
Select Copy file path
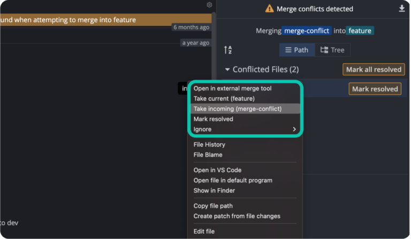(213, 206)
